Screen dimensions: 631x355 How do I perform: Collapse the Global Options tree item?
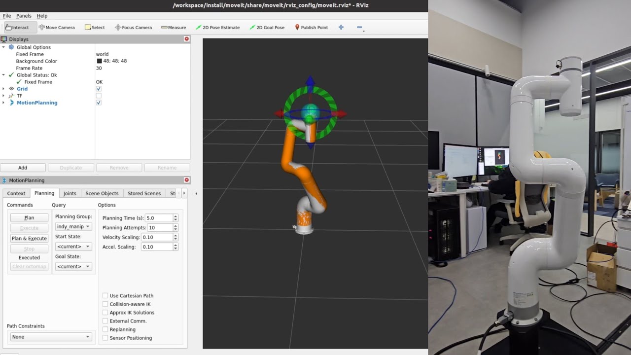point(3,47)
